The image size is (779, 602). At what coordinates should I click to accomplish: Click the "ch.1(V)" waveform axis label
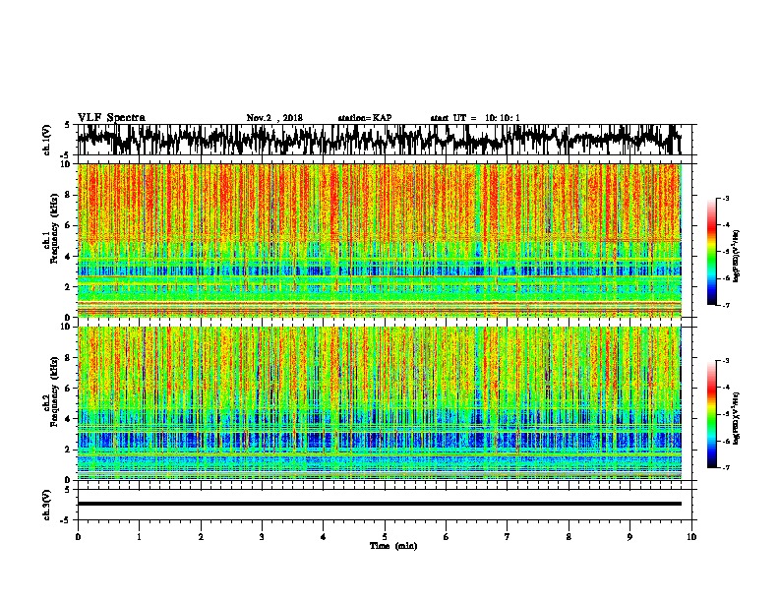[46, 140]
